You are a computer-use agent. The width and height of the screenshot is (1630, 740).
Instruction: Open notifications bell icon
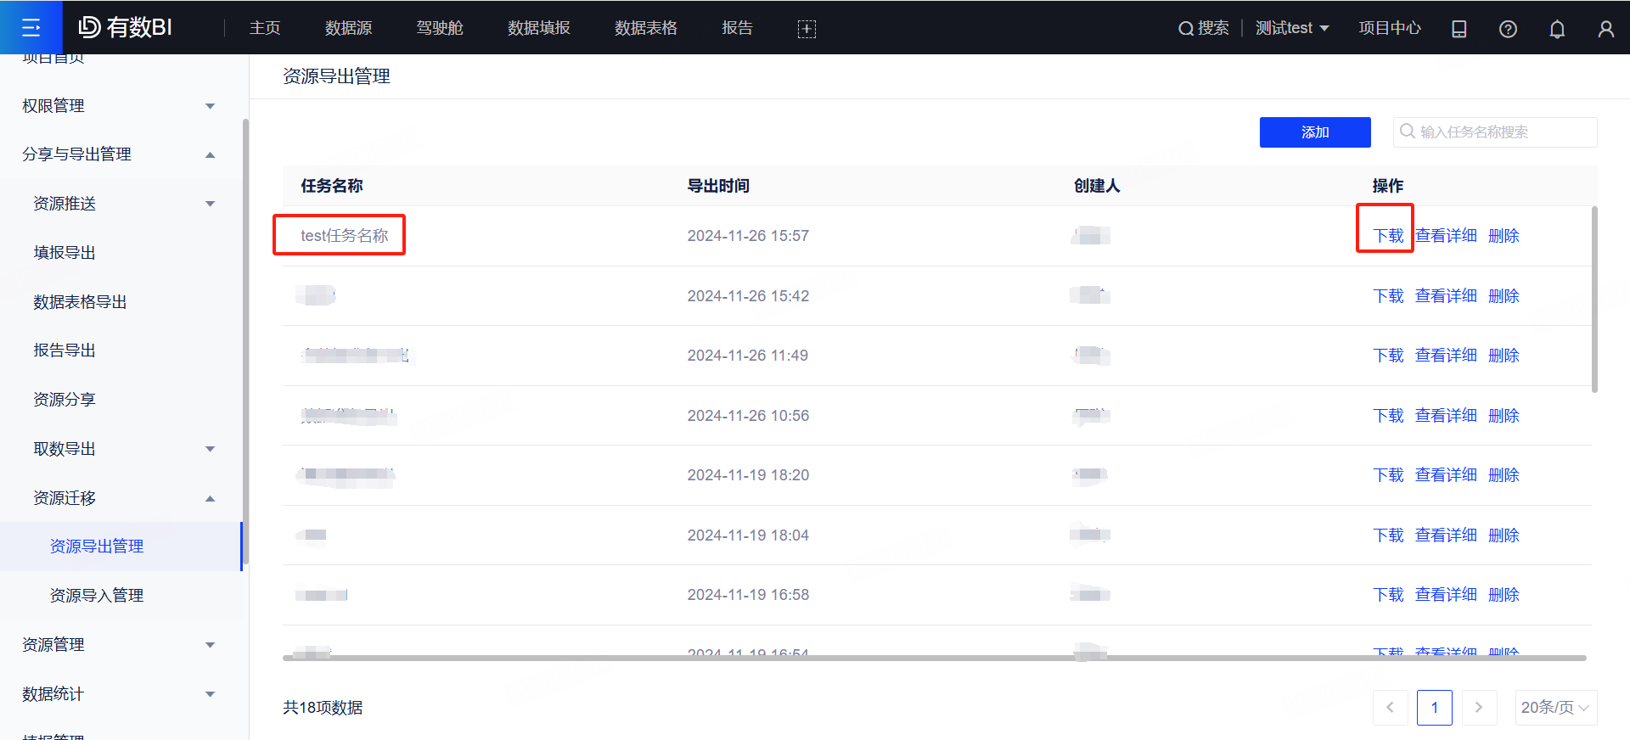click(1557, 29)
